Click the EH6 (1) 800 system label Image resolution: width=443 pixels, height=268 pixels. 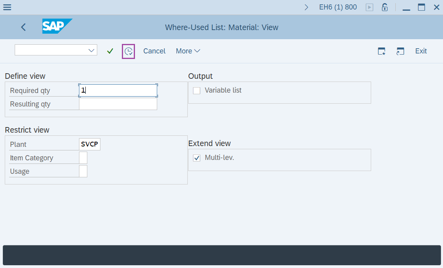pos(338,7)
